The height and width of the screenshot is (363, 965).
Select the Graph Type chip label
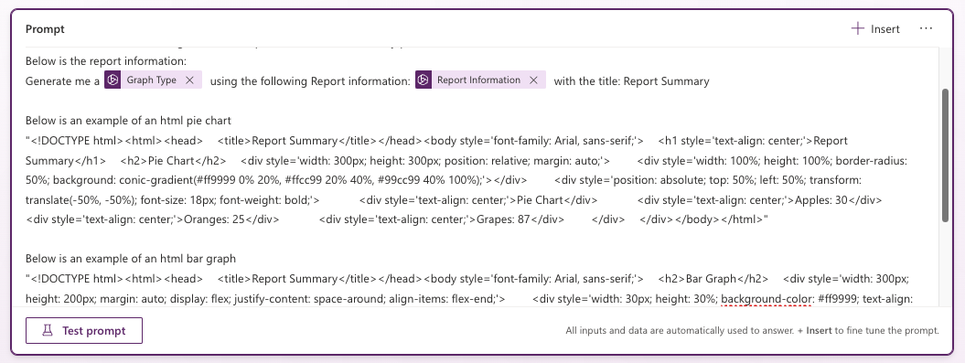(152, 80)
